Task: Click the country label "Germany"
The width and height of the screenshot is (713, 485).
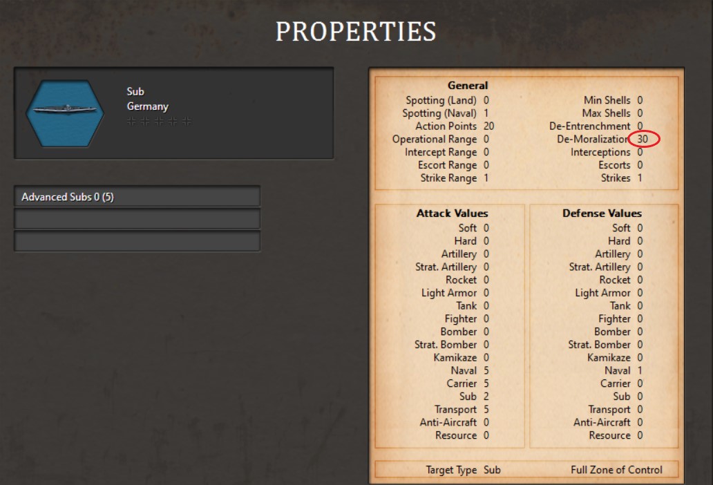Action: [147, 106]
